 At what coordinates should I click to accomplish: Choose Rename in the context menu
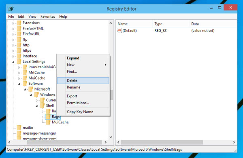(83, 87)
